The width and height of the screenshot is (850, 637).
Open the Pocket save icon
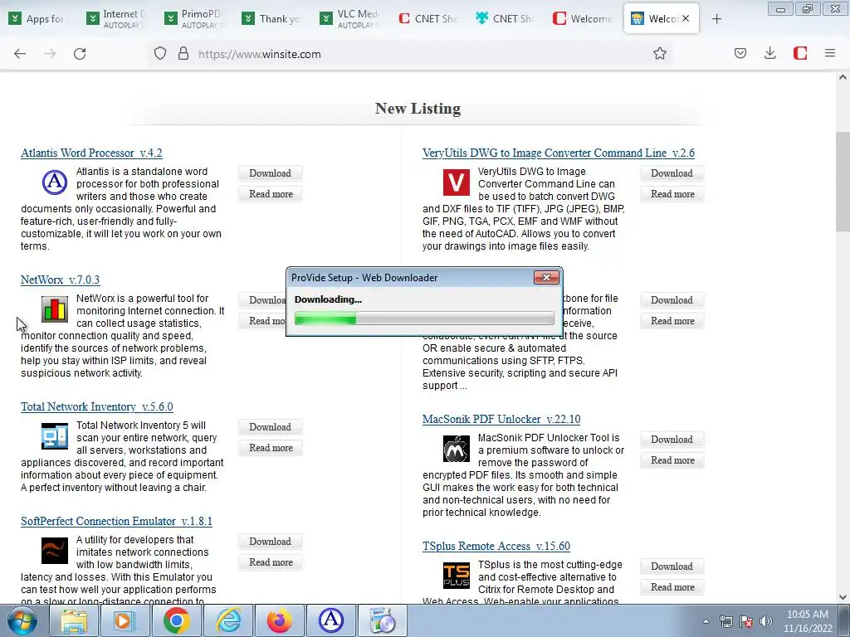tap(740, 54)
